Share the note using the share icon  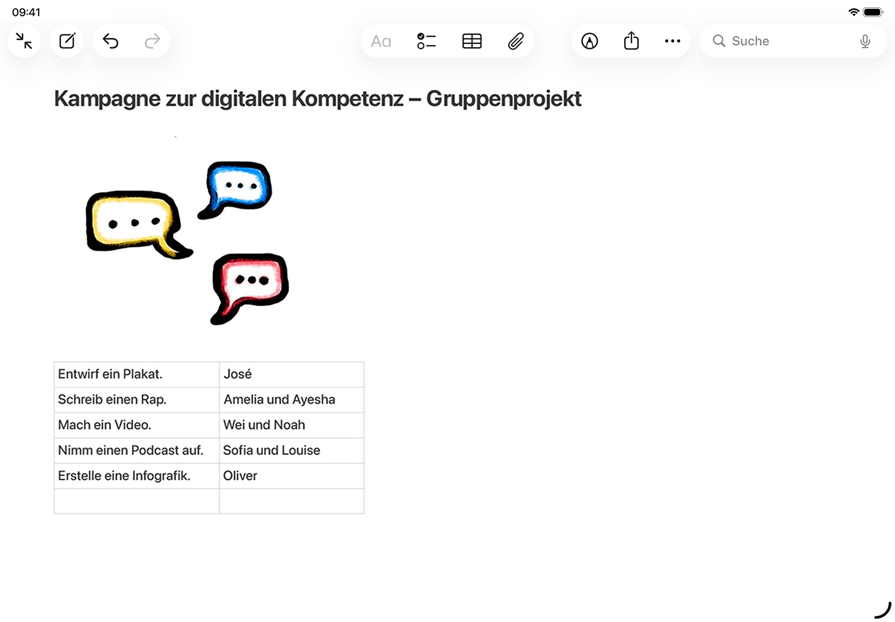coord(631,41)
